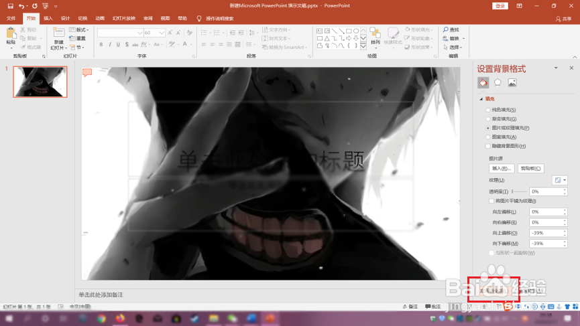Click the Cut (剪切) scissors icon
580x326 pixels.
[23, 29]
